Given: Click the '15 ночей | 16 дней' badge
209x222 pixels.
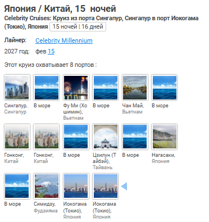Looking at the screenshot, I should point(78,26).
